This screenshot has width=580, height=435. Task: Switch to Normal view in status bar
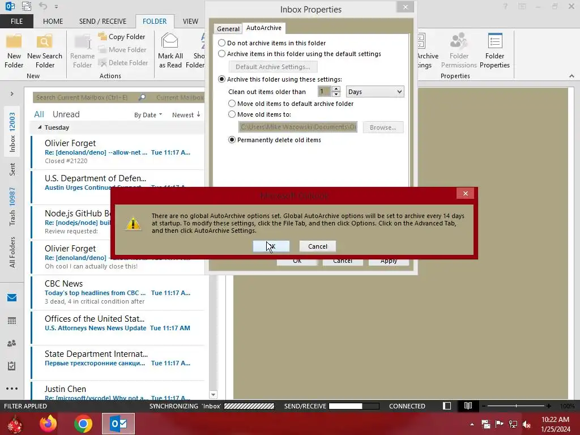[447, 406]
